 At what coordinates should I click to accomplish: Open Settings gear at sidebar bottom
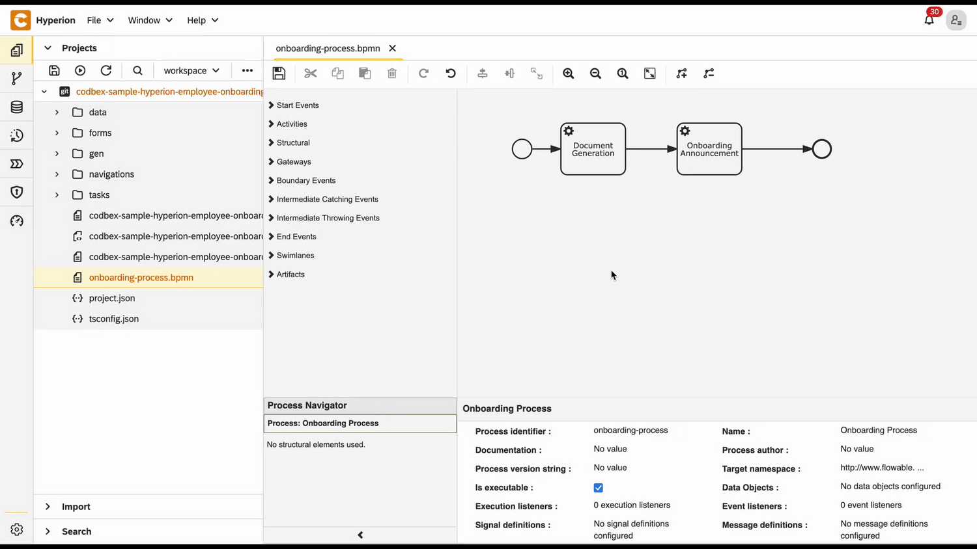[17, 530]
